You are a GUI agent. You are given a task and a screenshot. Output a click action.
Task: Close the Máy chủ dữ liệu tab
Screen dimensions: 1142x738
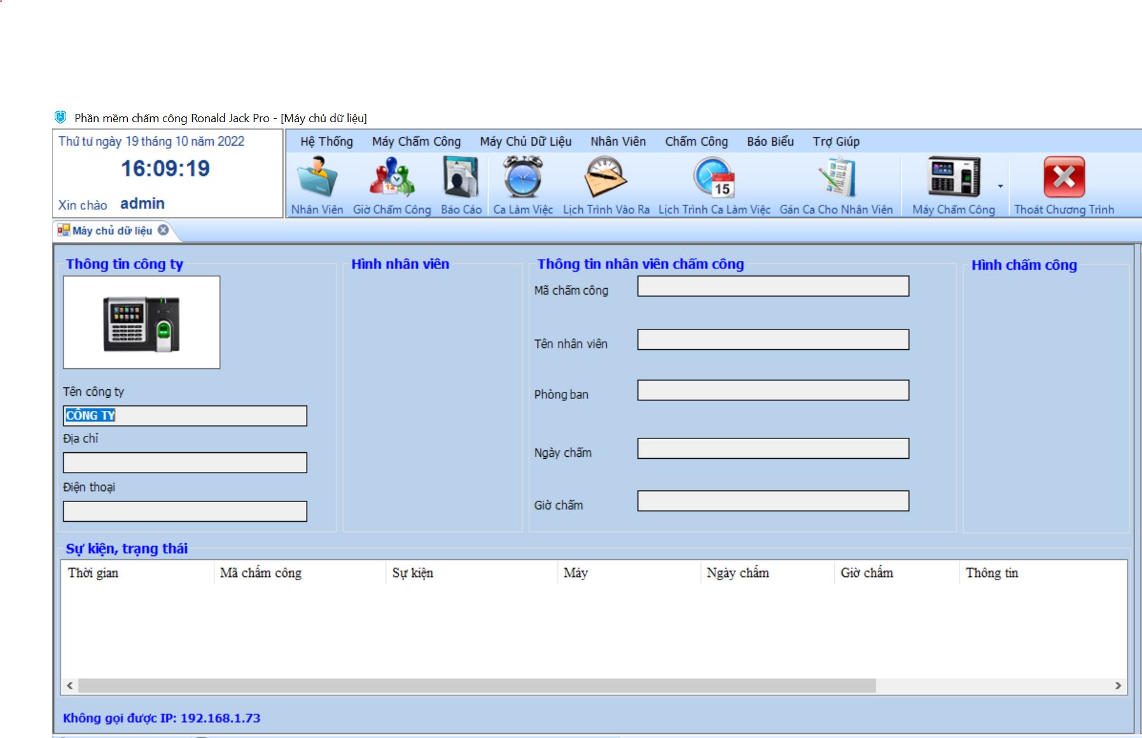pos(164,230)
